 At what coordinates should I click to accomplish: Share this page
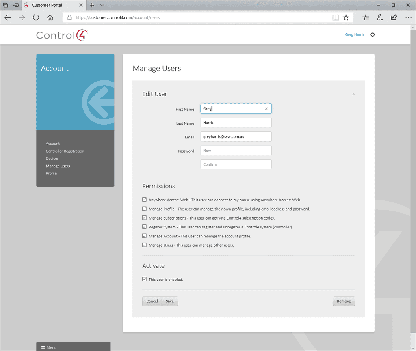coord(394,17)
